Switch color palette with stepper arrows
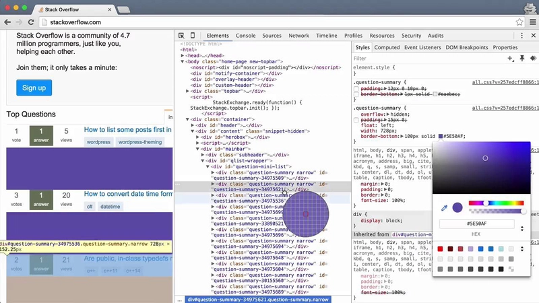This screenshot has height=303, width=539. tap(521, 248)
